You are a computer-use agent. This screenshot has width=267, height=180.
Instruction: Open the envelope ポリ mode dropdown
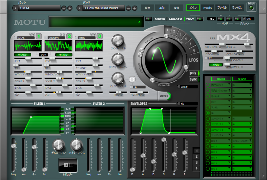(187, 104)
